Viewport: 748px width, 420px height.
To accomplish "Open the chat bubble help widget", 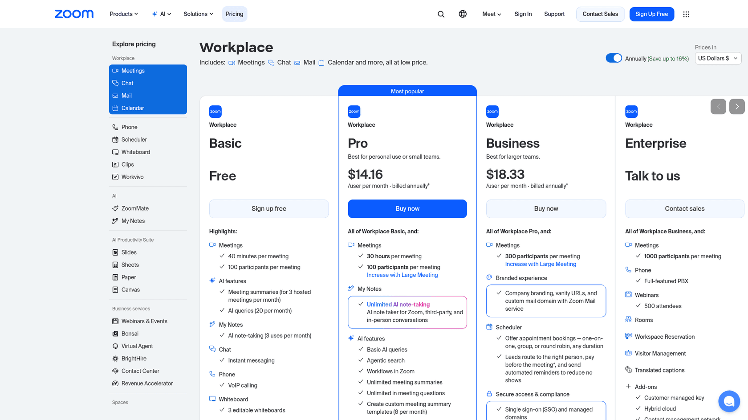I will (729, 401).
